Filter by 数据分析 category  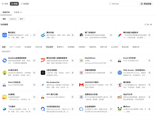[136, 47]
